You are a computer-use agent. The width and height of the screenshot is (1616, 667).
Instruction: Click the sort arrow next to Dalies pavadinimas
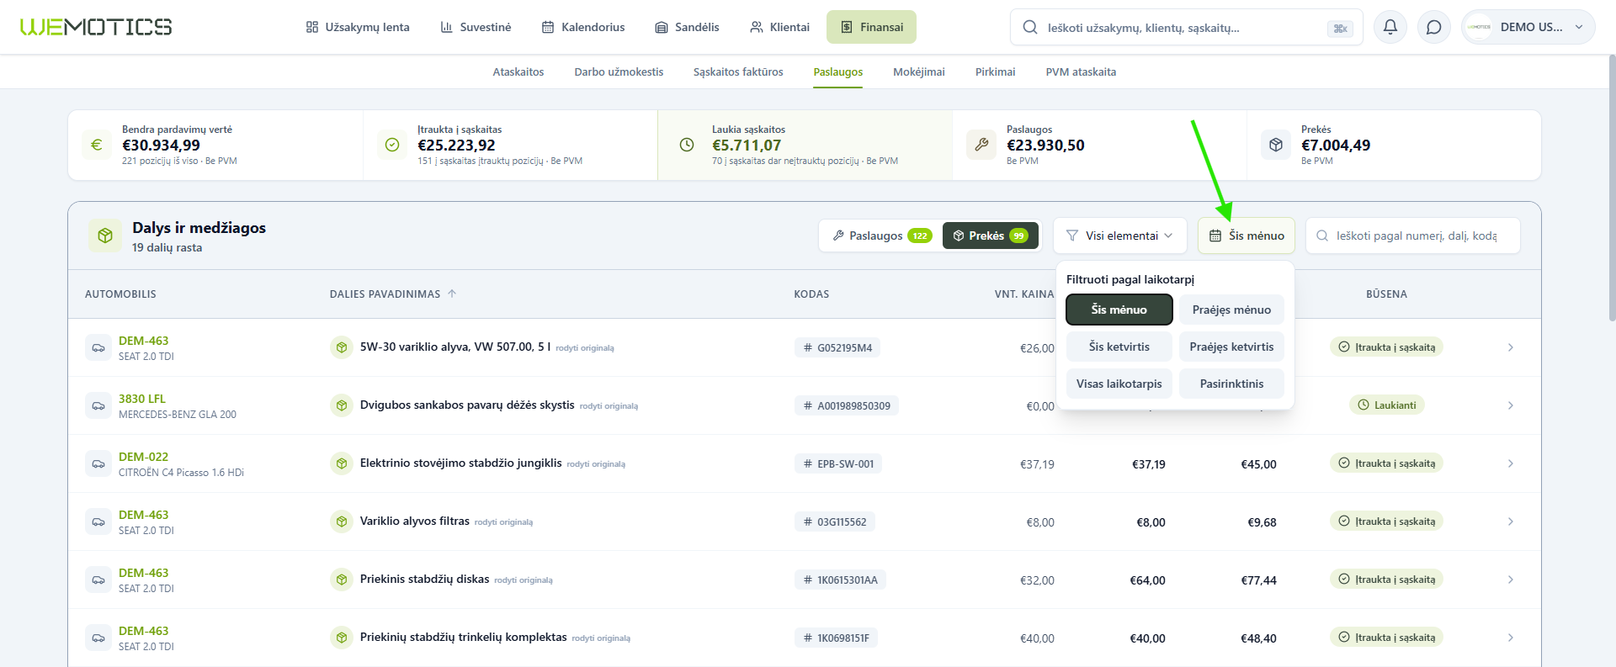coord(452,294)
